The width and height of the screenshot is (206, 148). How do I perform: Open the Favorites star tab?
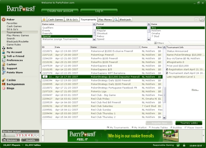pos(44,20)
